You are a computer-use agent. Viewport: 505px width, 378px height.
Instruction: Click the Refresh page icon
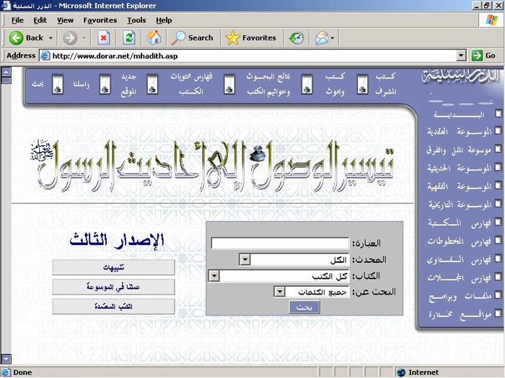point(129,37)
